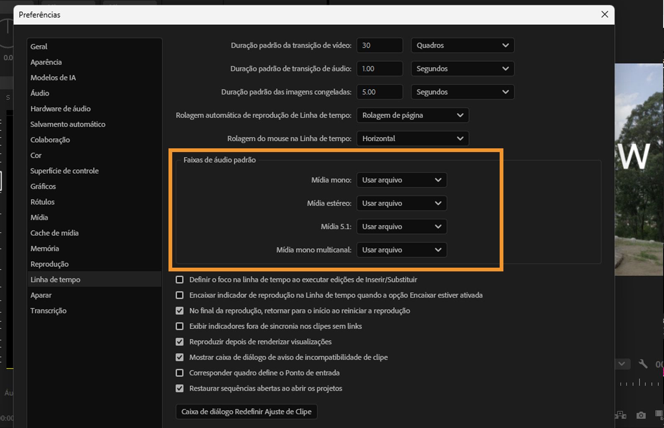664x428 pixels.
Task: Open the Quadros units dropdown
Action: click(462, 45)
